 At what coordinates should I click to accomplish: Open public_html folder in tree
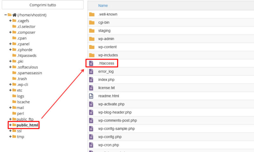tap(27, 125)
